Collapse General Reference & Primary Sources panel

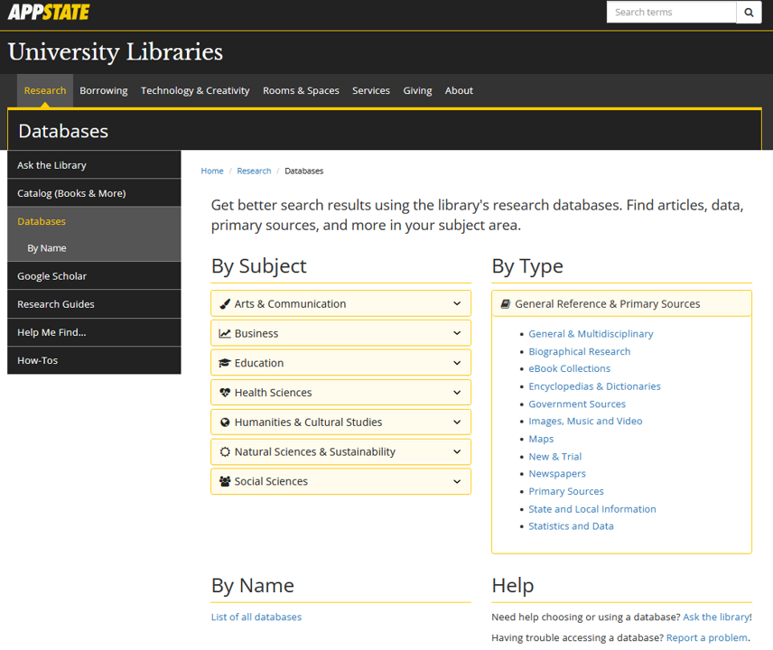pos(607,304)
